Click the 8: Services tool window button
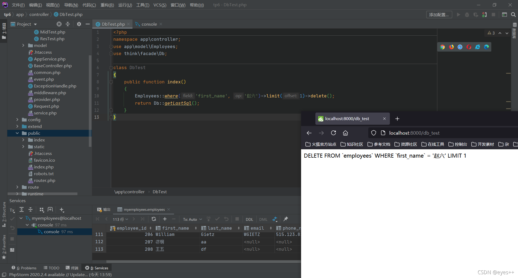The width and height of the screenshot is (518, 278). 97,268
